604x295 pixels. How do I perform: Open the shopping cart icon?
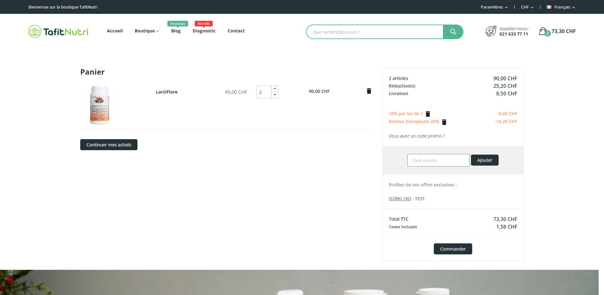543,31
